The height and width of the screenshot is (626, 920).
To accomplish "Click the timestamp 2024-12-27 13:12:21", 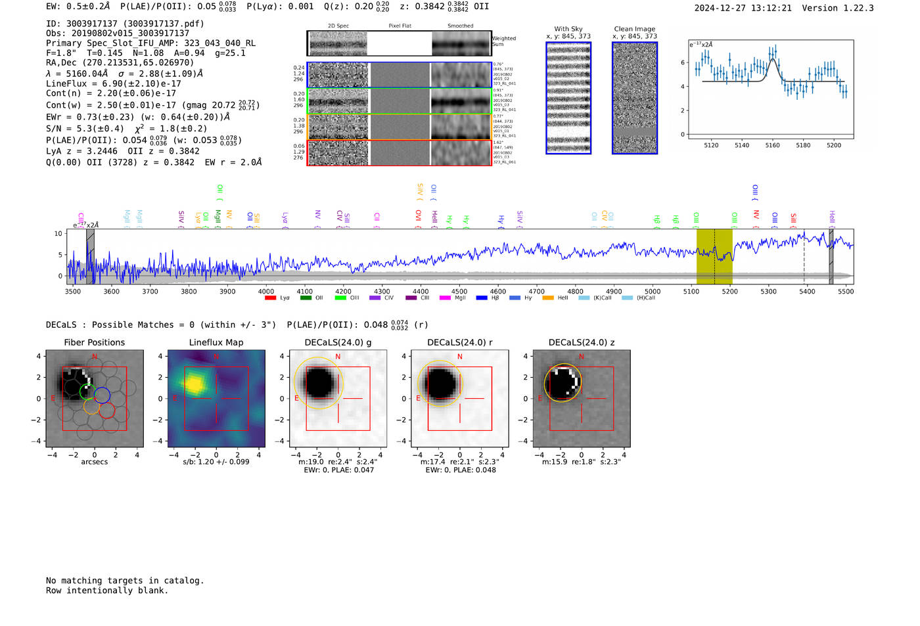I will click(x=743, y=8).
